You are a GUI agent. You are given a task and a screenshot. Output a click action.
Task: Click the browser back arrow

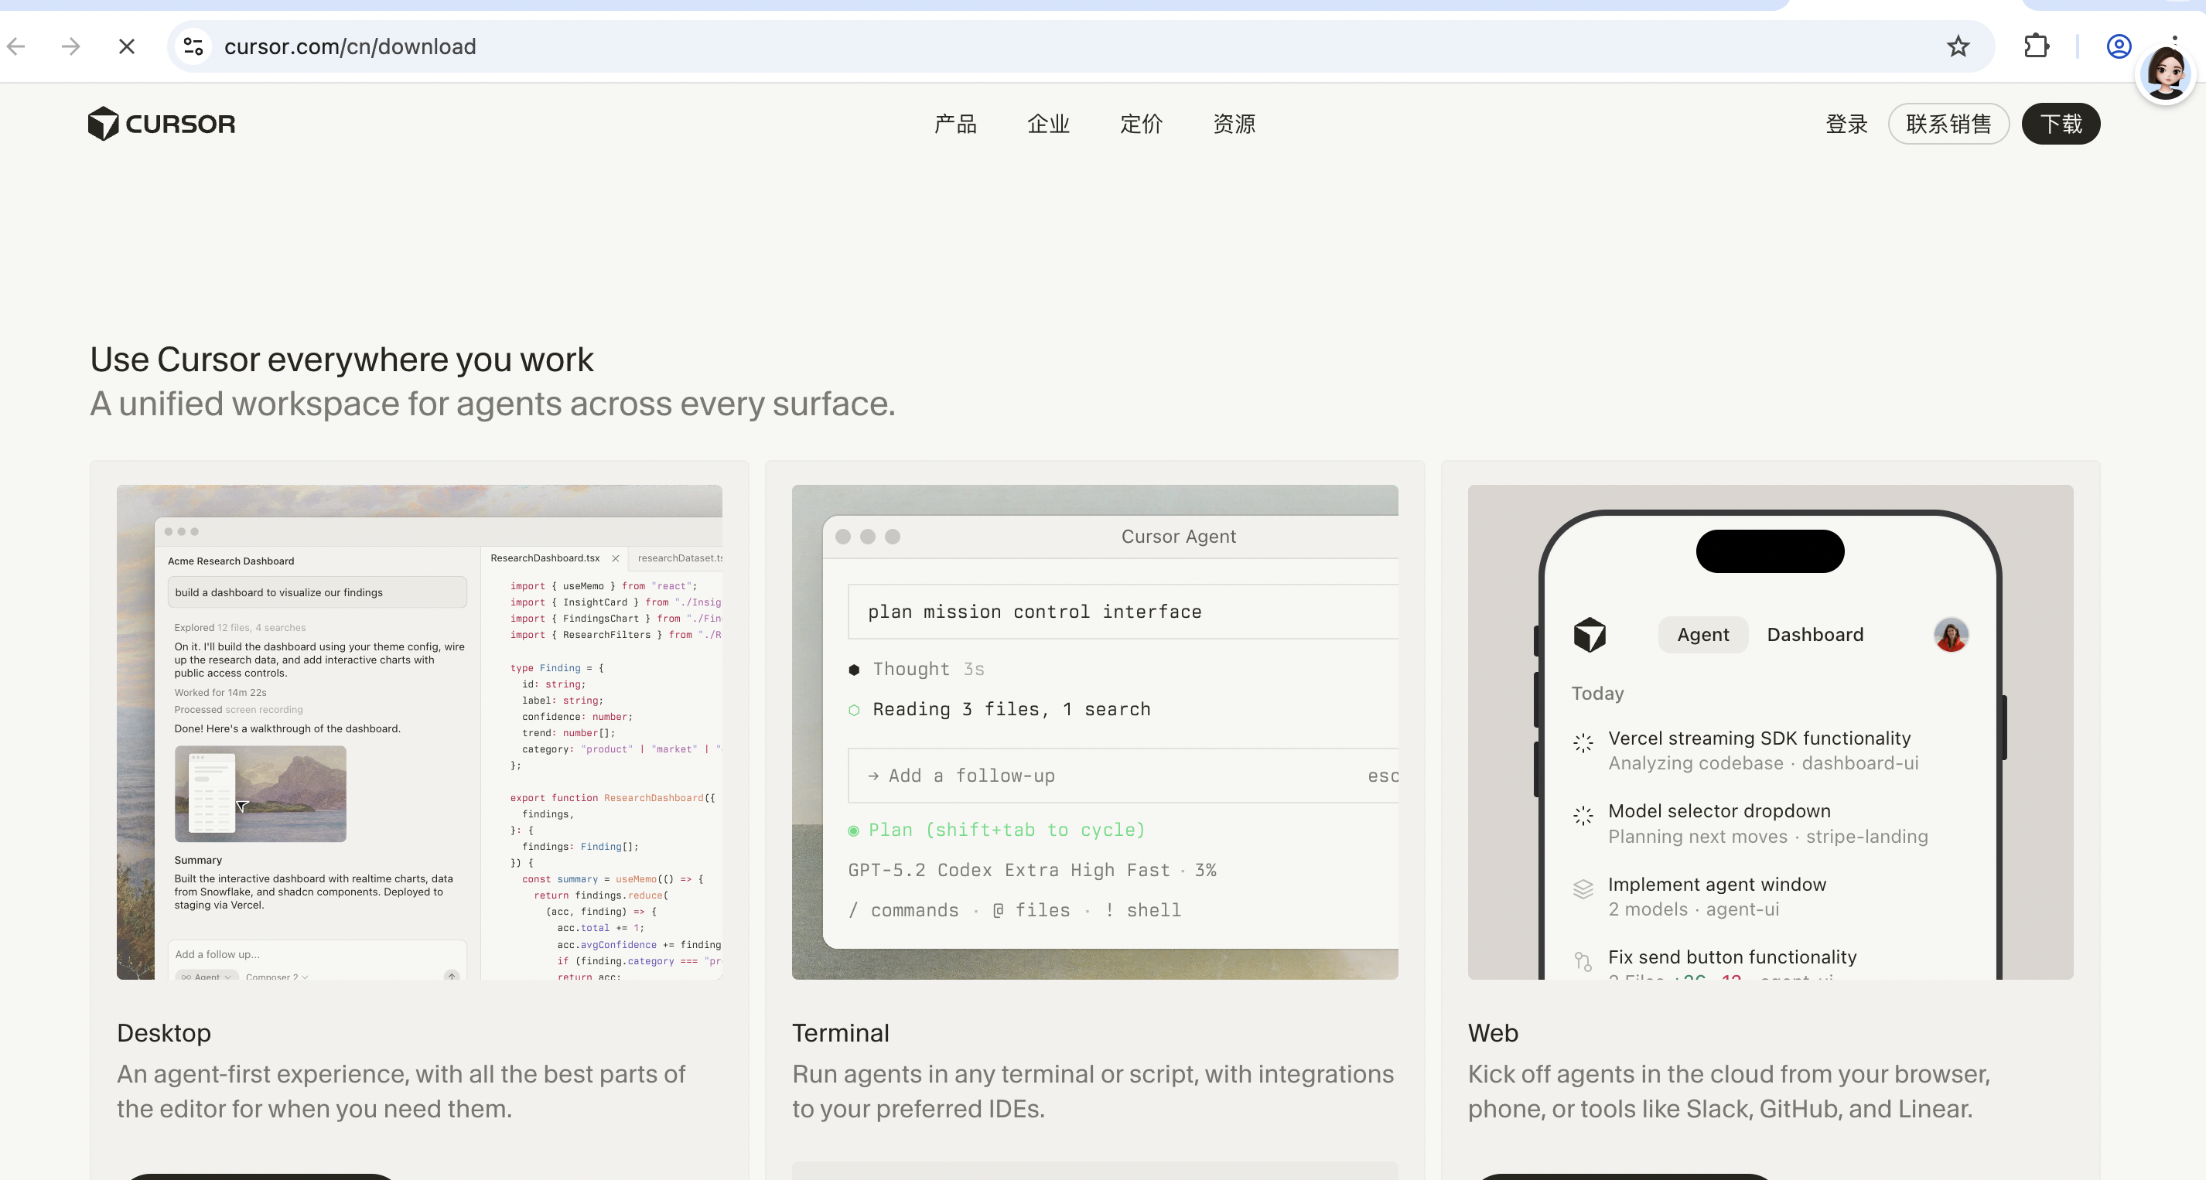click(16, 46)
